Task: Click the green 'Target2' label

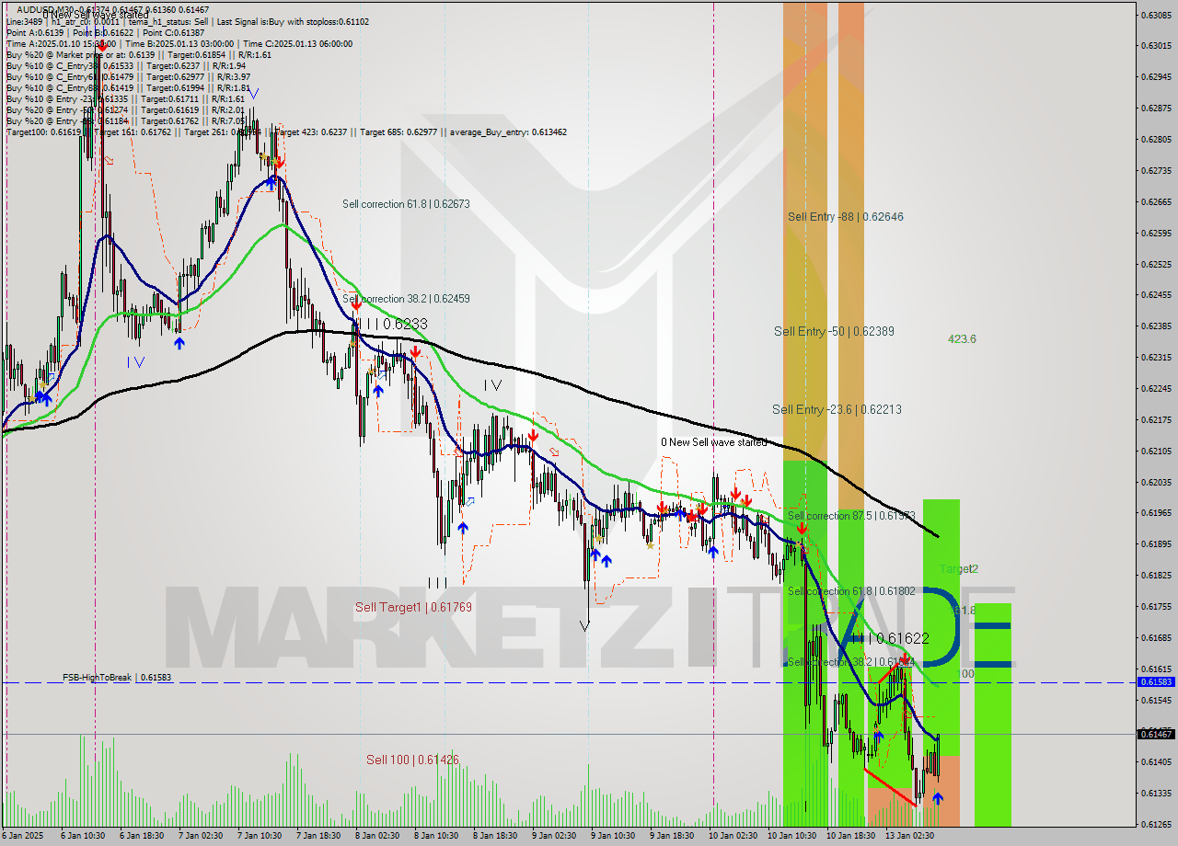Action: pyautogui.click(x=958, y=569)
